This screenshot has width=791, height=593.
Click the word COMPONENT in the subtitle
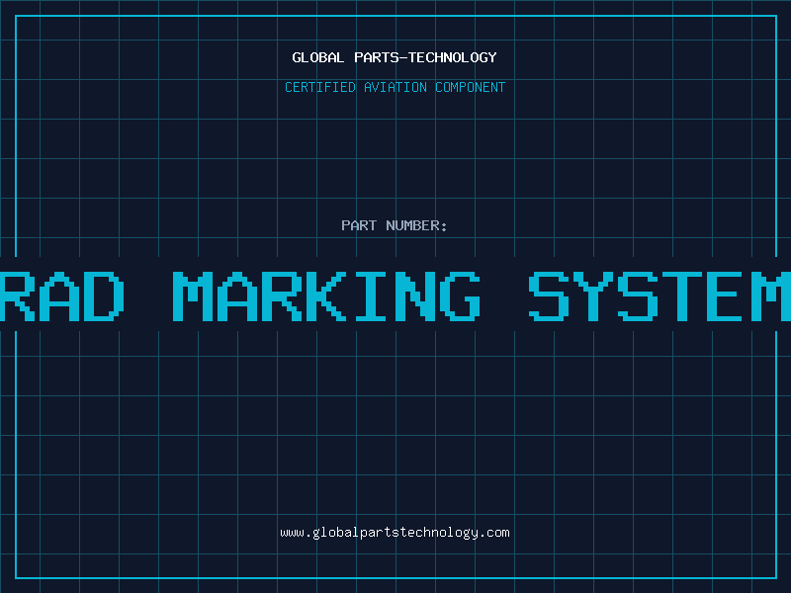471,87
